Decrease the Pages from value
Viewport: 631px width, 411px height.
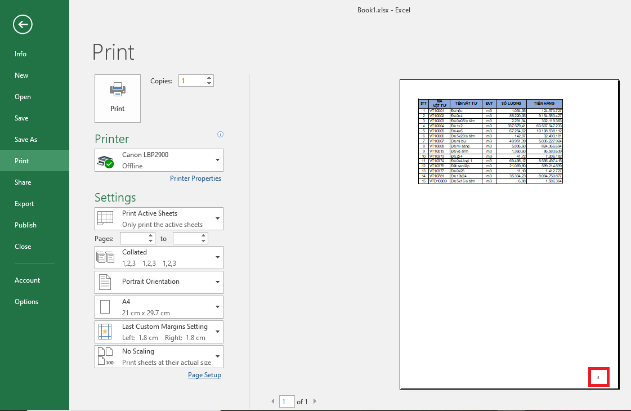[150, 241]
